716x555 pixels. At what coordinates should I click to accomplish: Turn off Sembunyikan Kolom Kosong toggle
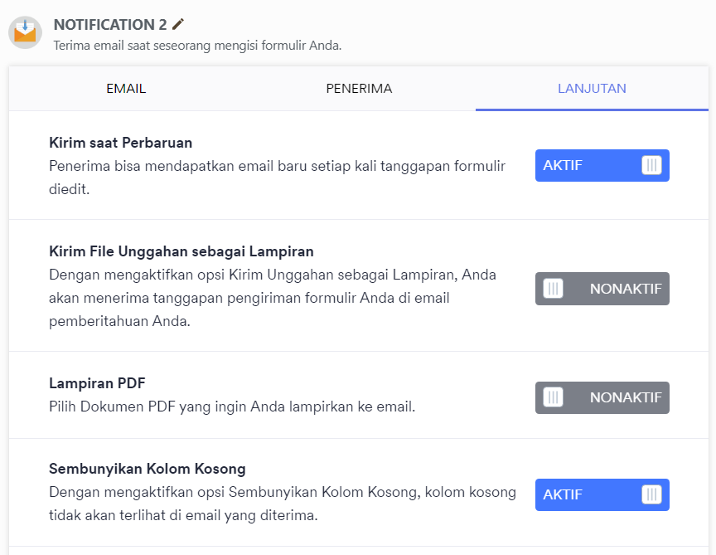coord(602,494)
